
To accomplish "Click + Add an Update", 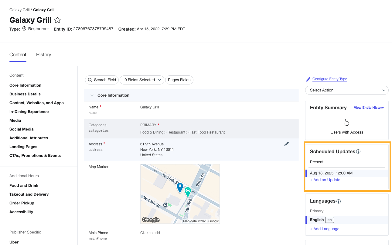I will pos(325,180).
